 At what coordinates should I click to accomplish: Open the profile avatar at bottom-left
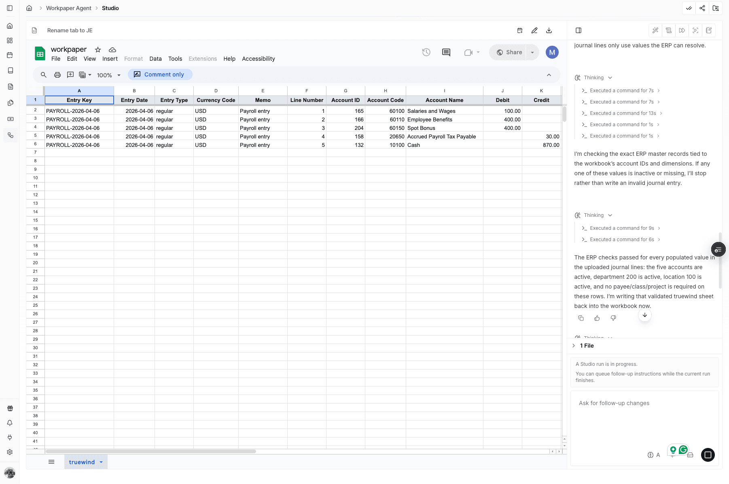[10, 472]
